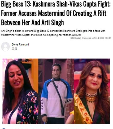This screenshot has width=113, height=129.
Task: Open the author's Twitter bird icon
Action: click(16, 49)
